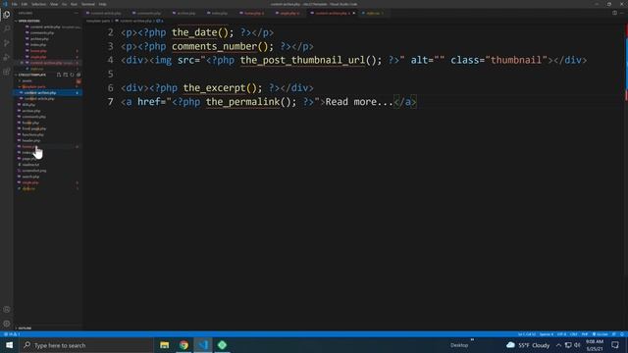
Task: Click the New Folder icon in the Explorer header
Action: pos(66,75)
